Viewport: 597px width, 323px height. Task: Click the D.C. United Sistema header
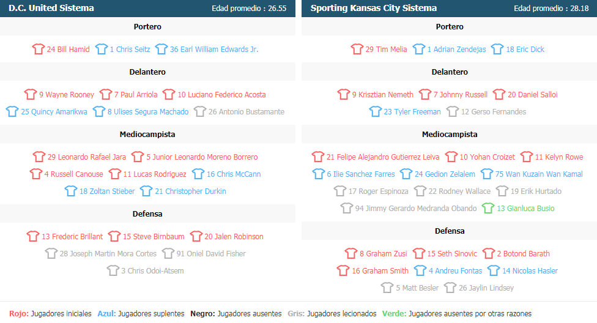[51, 8]
